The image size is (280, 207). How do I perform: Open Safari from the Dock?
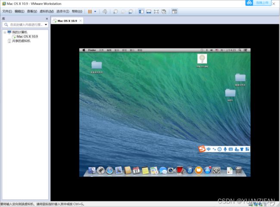[x=110, y=170]
